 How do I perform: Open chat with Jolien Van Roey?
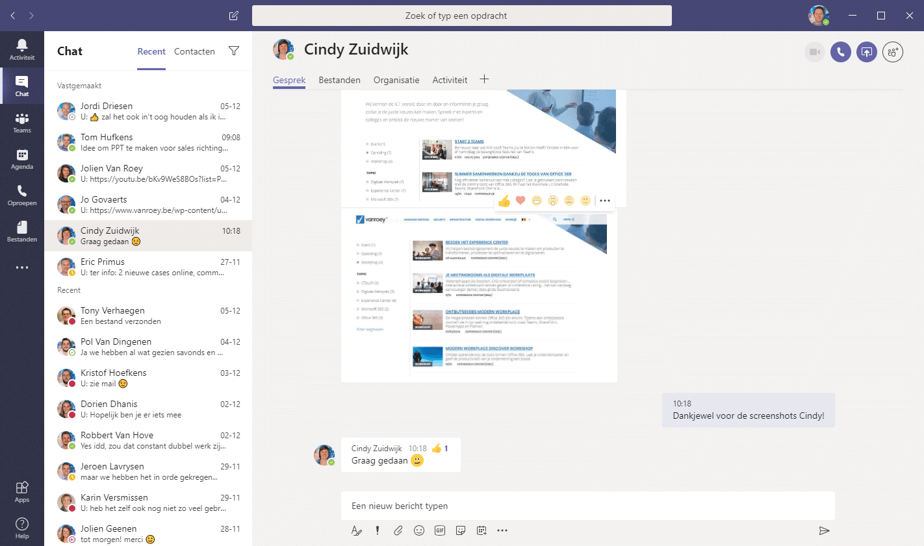click(148, 173)
